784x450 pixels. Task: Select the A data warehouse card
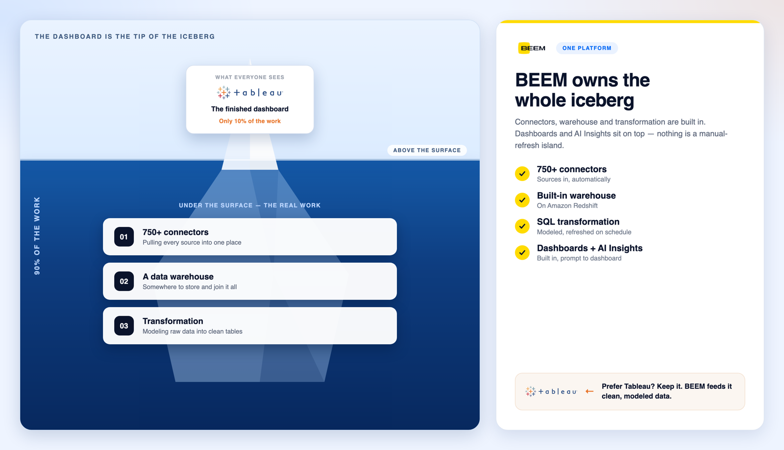click(250, 281)
